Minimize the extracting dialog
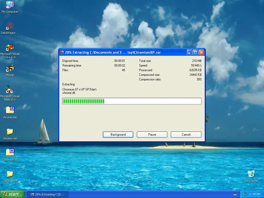 tap(189, 52)
